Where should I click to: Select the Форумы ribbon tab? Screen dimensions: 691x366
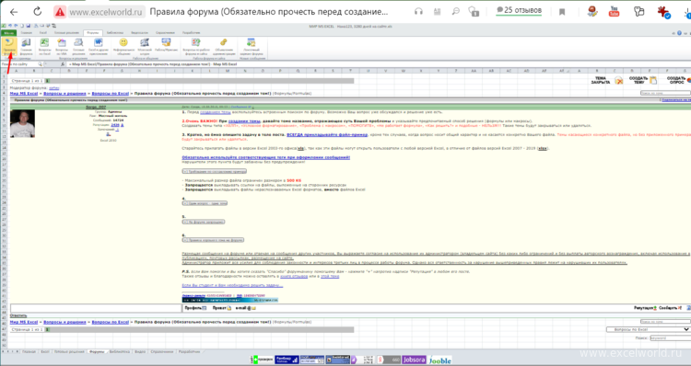(x=92, y=32)
